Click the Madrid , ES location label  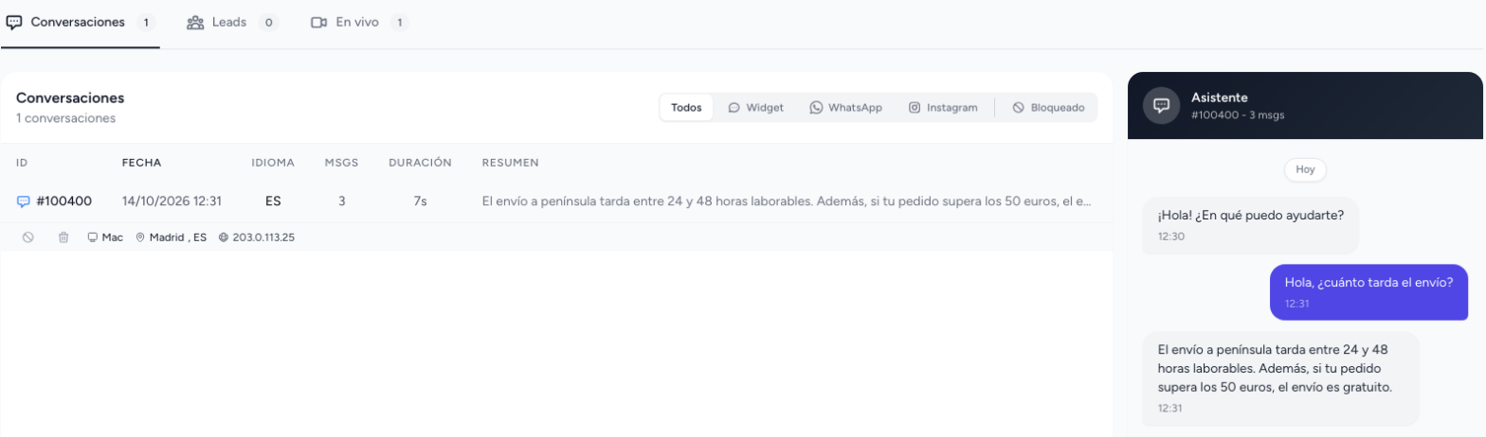pyautogui.click(x=178, y=237)
